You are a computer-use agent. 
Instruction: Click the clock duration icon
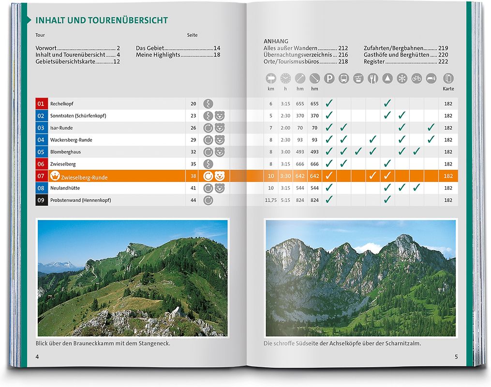point(285,78)
